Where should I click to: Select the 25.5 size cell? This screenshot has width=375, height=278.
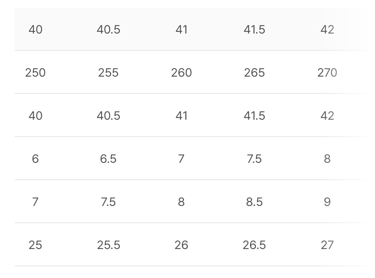(x=108, y=245)
